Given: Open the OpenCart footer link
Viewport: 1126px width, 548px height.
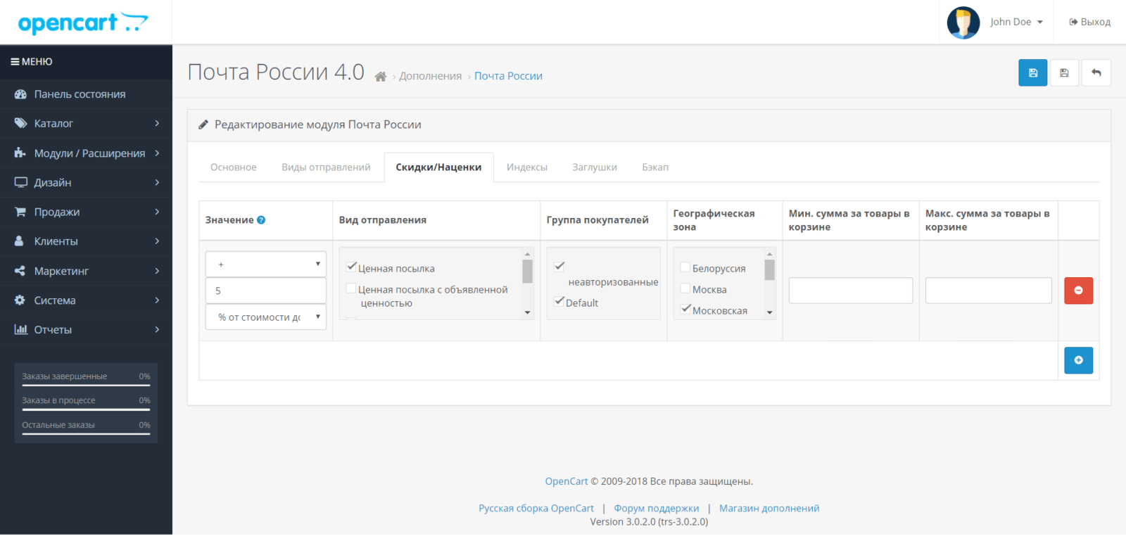Looking at the screenshot, I should tap(567, 481).
